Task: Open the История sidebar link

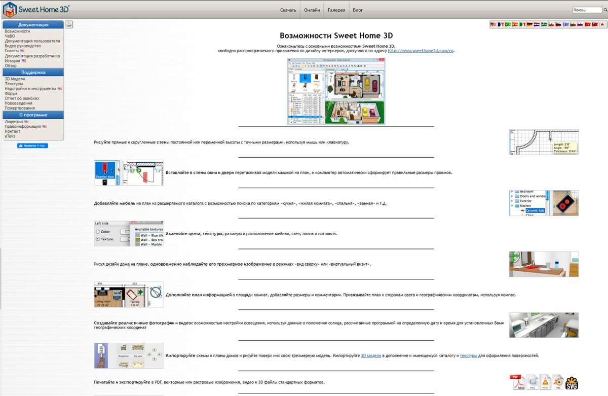Action: pos(13,61)
